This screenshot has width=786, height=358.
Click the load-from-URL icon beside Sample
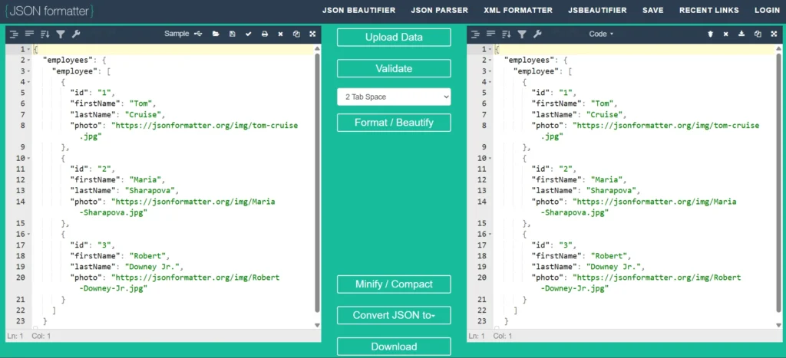tap(199, 34)
